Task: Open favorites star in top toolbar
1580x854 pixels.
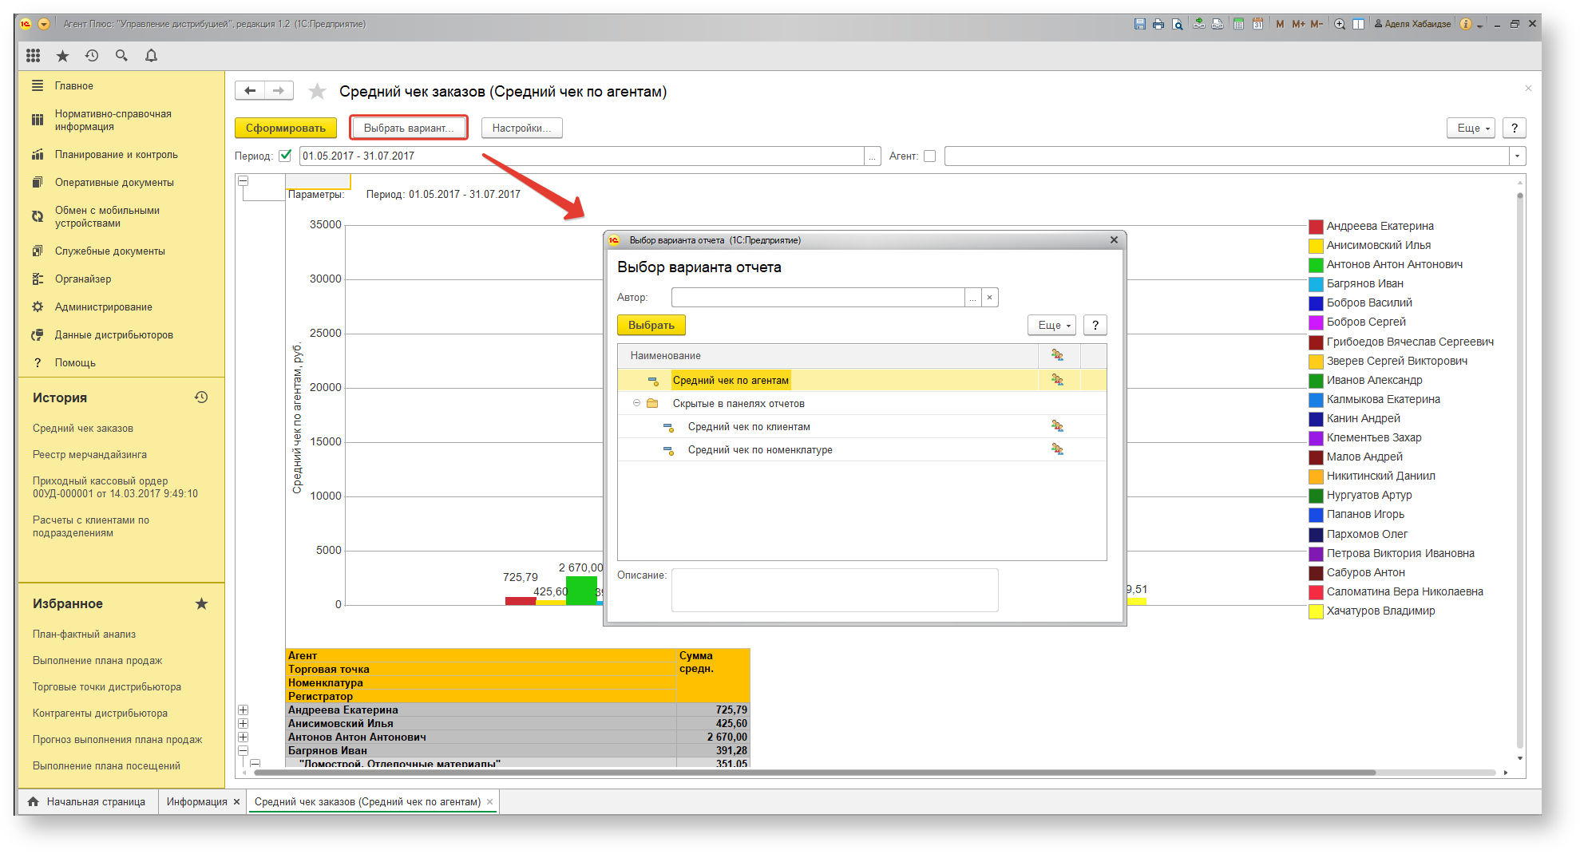Action: coord(62,55)
